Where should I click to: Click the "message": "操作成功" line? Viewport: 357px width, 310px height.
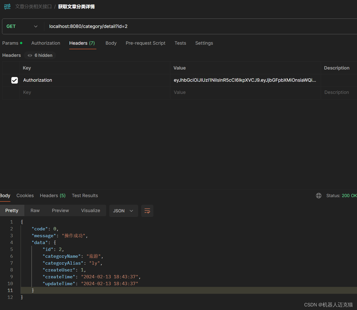coord(60,236)
